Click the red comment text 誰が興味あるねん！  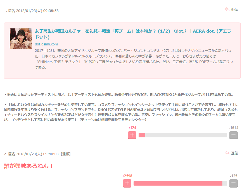click(x=28, y=166)
